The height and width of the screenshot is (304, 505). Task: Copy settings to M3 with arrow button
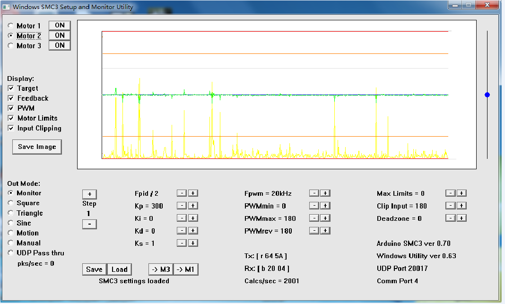[161, 269]
